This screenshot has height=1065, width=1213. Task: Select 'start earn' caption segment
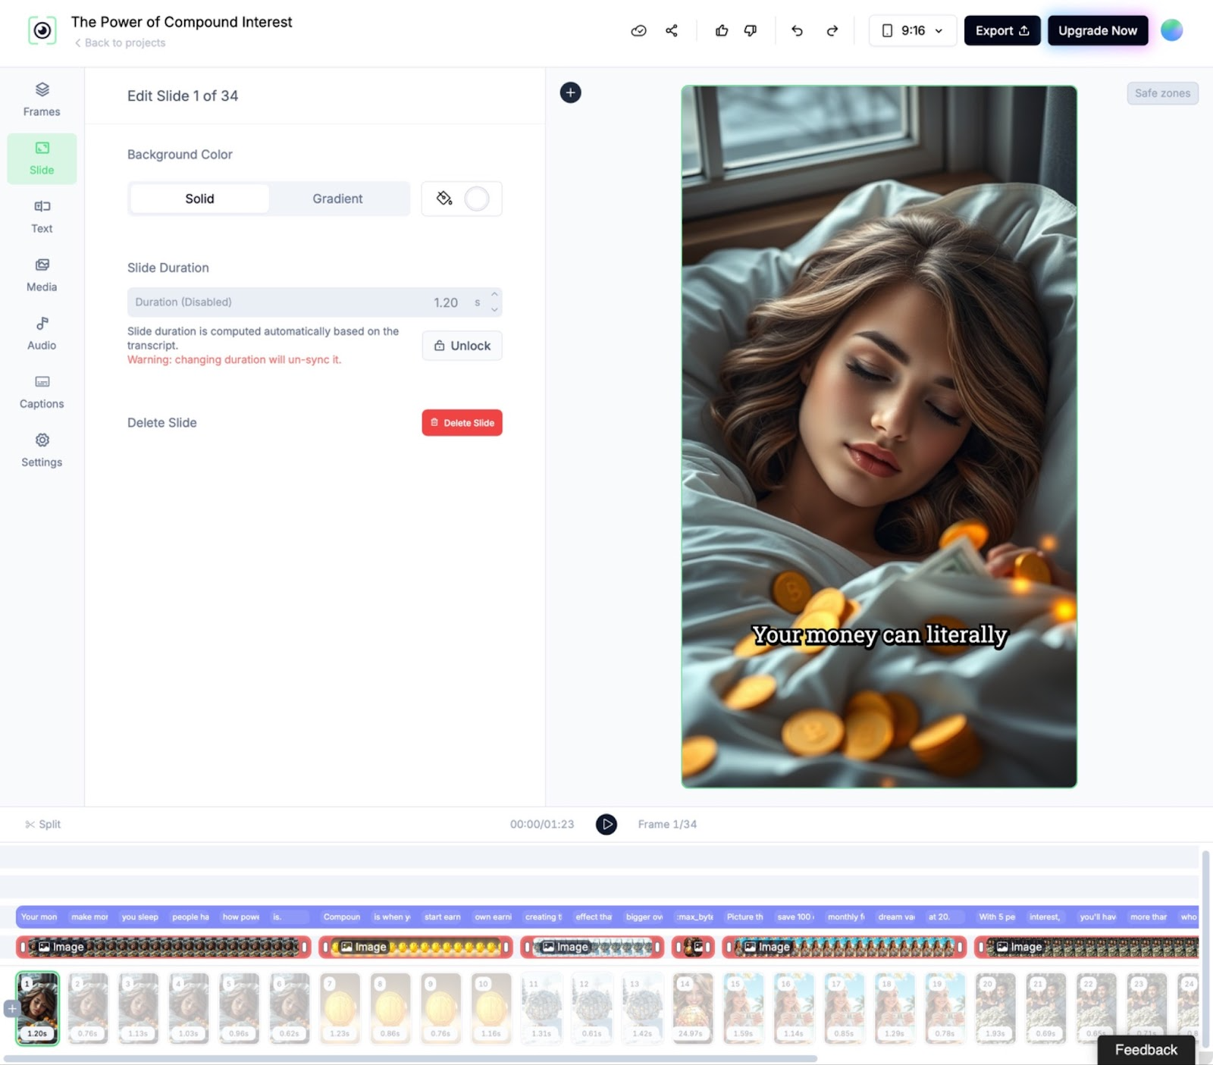[x=443, y=917]
